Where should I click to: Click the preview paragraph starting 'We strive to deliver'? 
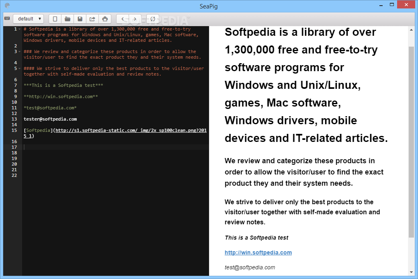click(x=302, y=212)
